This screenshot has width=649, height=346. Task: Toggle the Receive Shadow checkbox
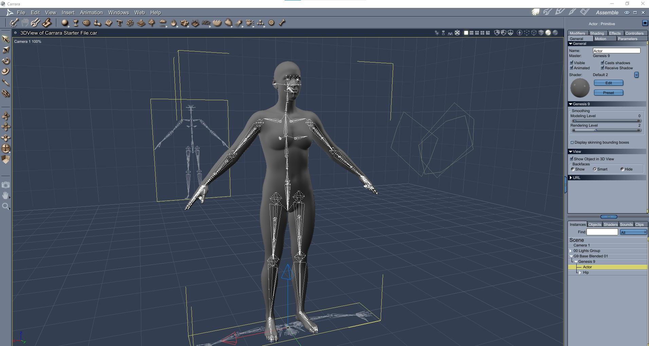[x=602, y=68]
